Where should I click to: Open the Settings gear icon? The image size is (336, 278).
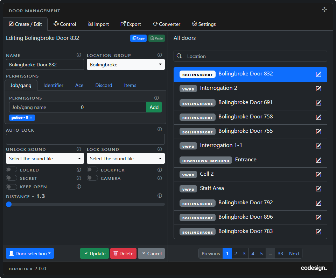pyautogui.click(x=194, y=24)
